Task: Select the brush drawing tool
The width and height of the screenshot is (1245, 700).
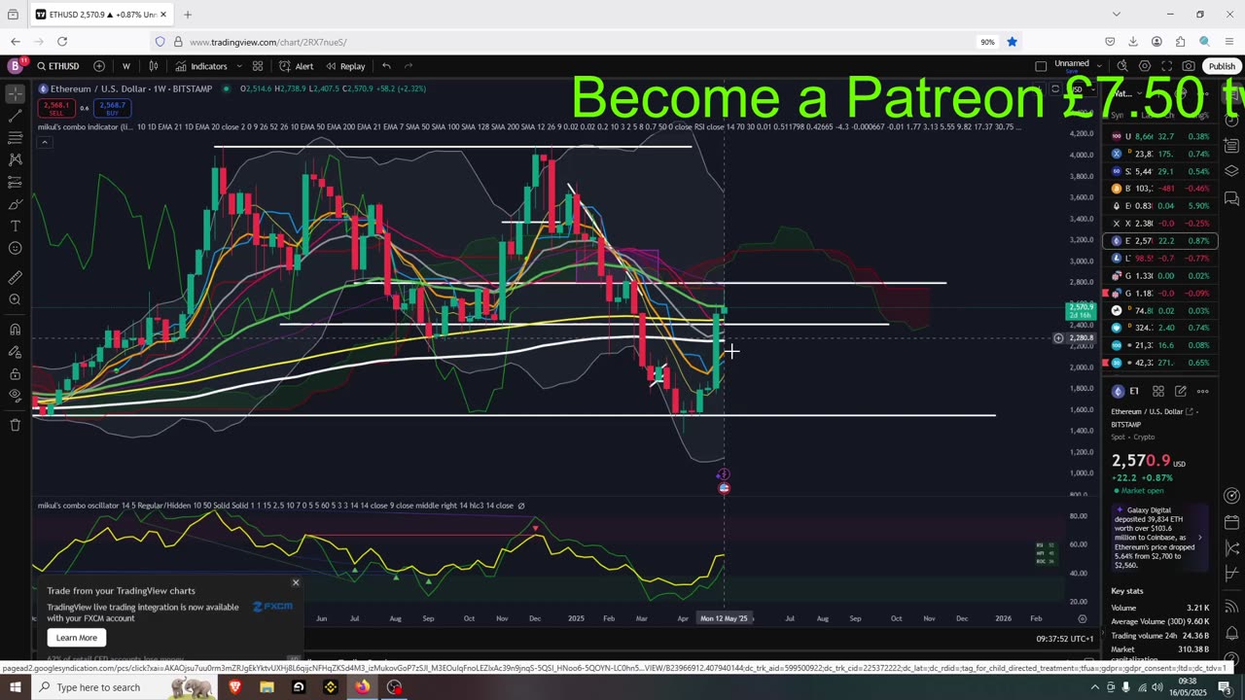Action: click(15, 204)
